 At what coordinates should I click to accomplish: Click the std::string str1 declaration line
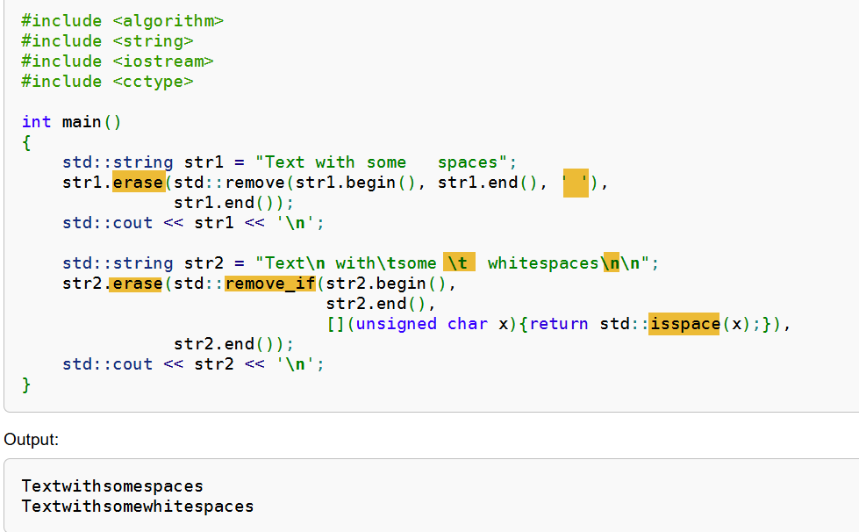point(290,162)
